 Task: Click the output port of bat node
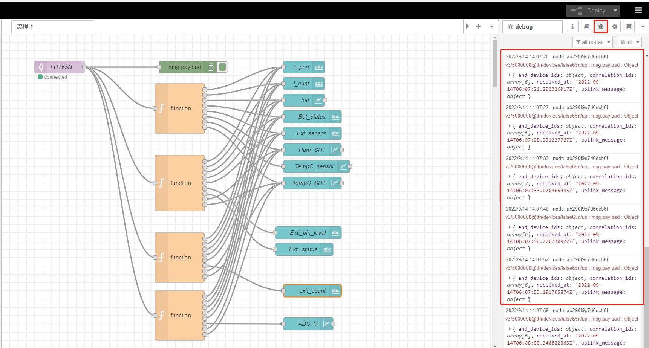click(325, 100)
